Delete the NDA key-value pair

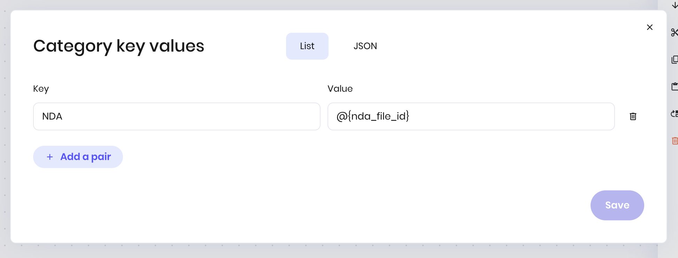tap(633, 116)
